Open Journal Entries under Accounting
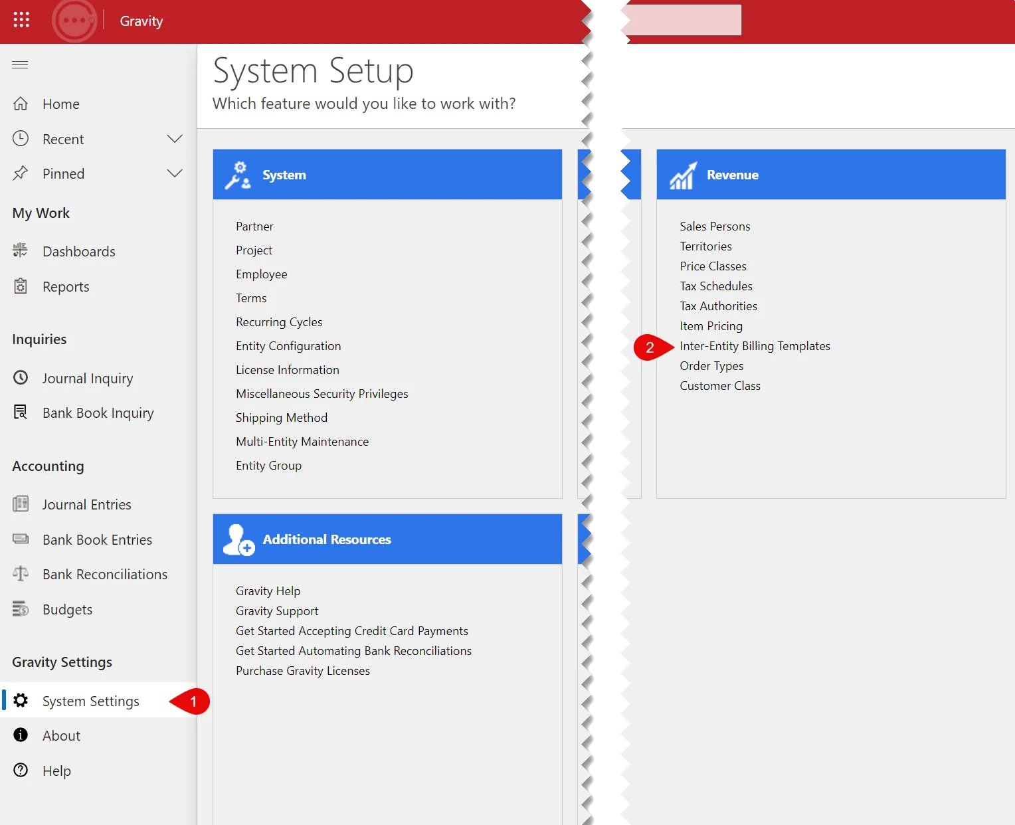The image size is (1015, 825). click(87, 505)
